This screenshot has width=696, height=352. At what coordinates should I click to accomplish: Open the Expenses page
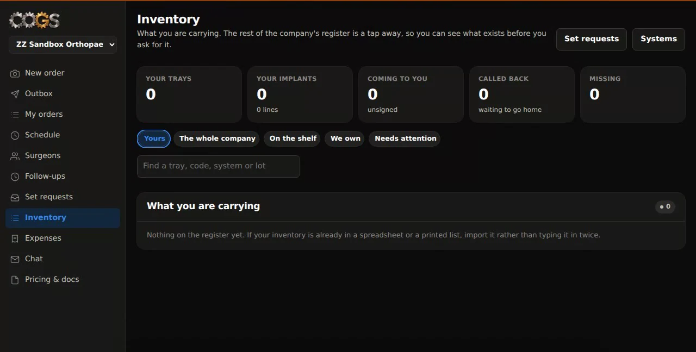pyautogui.click(x=63, y=238)
